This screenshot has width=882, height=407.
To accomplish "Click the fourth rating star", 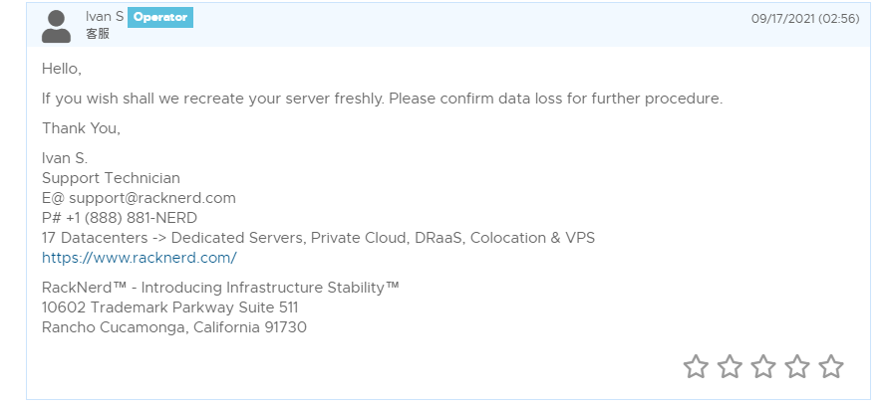I will (x=797, y=367).
